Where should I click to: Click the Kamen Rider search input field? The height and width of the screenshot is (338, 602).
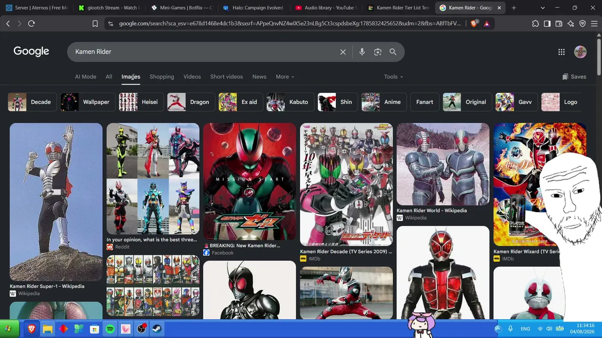click(205, 52)
